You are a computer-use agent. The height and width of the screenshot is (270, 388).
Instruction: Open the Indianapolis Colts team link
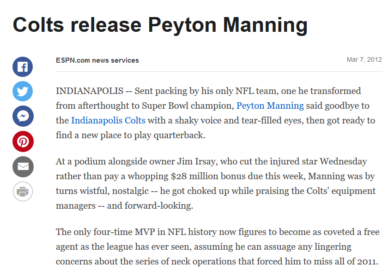[108, 120]
